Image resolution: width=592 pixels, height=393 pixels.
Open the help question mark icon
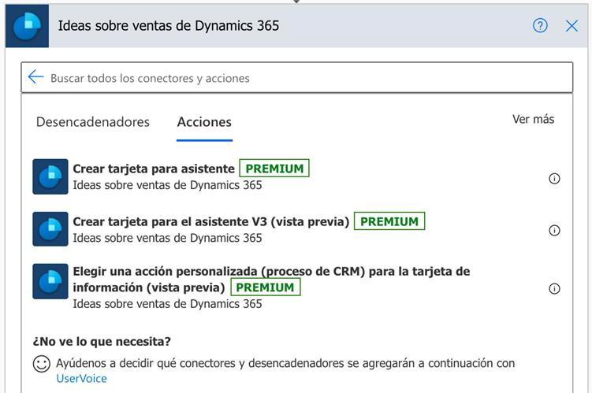(540, 26)
